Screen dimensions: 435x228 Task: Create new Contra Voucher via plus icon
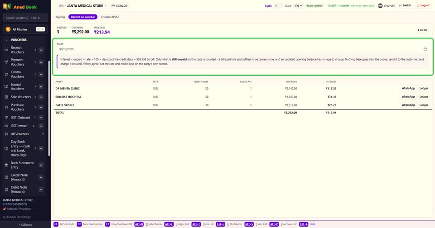click(41, 74)
